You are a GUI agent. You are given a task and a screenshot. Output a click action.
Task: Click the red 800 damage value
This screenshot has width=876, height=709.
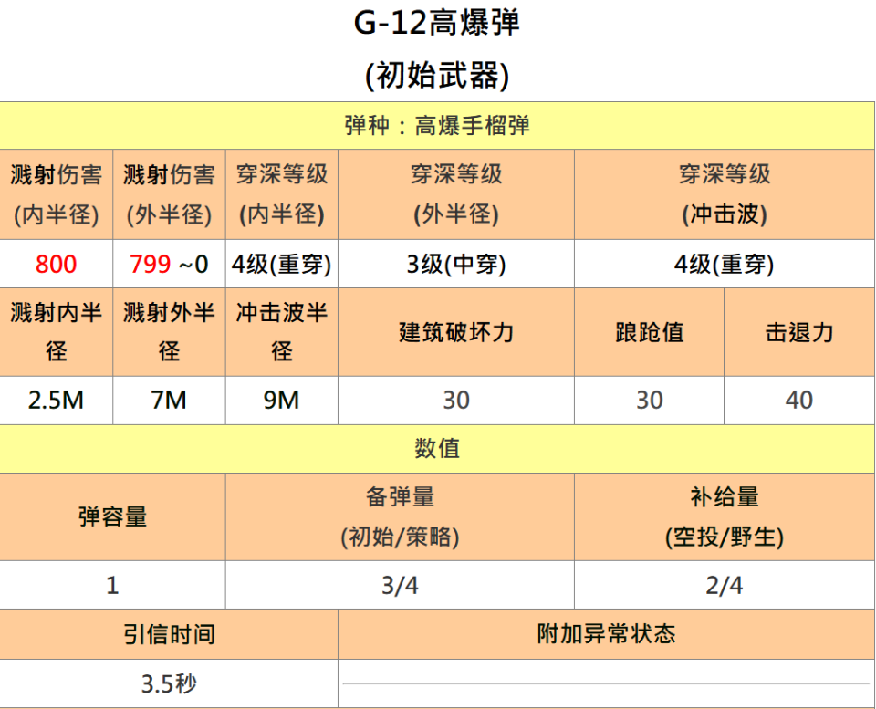point(55,265)
